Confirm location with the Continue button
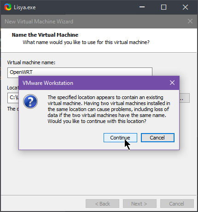The image size is (198, 212). [120, 138]
